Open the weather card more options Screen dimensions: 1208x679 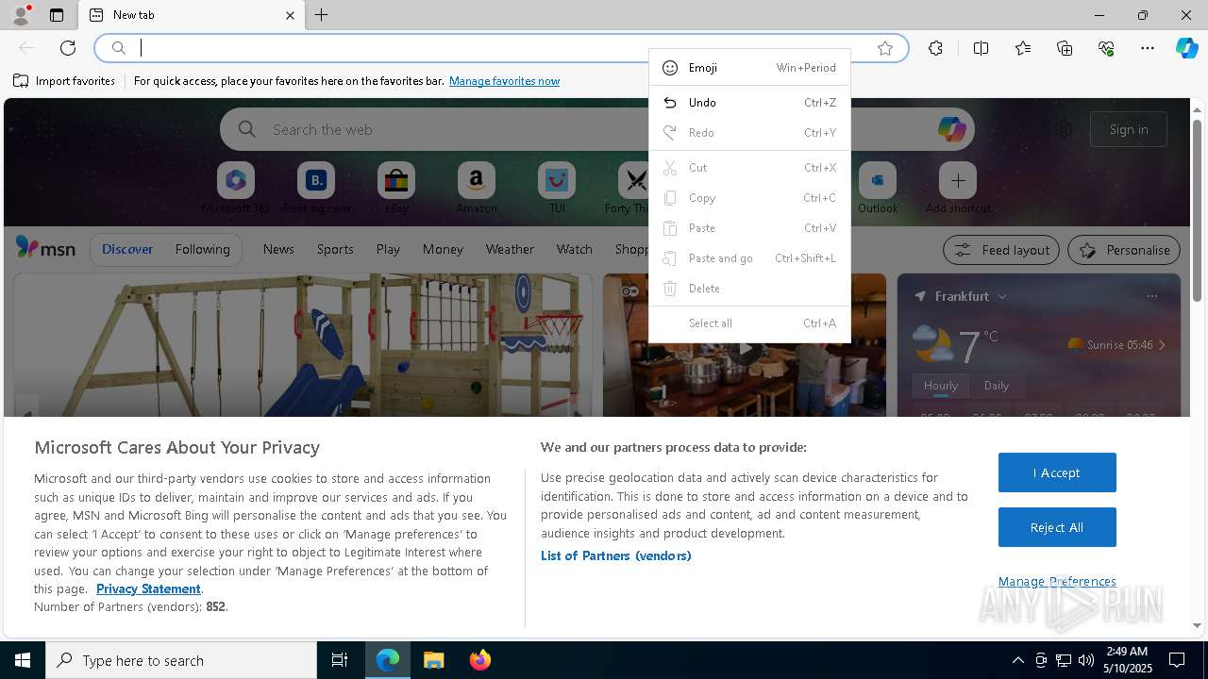pyautogui.click(x=1151, y=296)
